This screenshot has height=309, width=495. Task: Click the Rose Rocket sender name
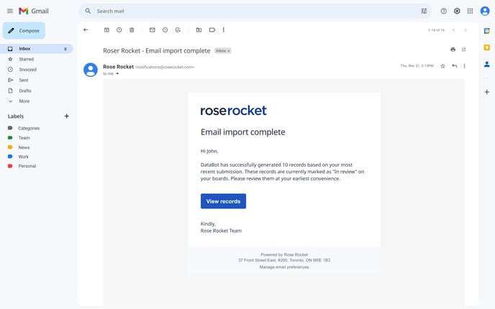pos(119,67)
